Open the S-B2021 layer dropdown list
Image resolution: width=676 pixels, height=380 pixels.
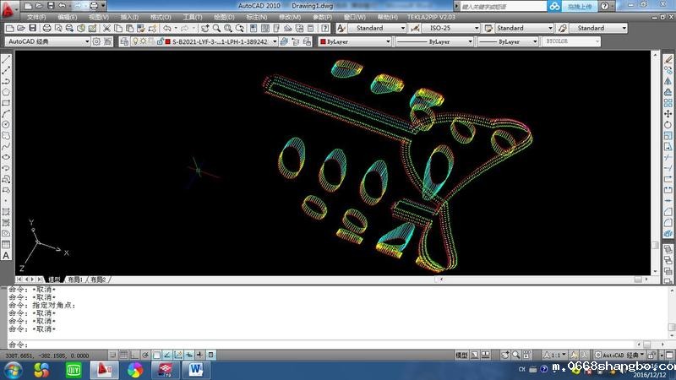pos(220,41)
